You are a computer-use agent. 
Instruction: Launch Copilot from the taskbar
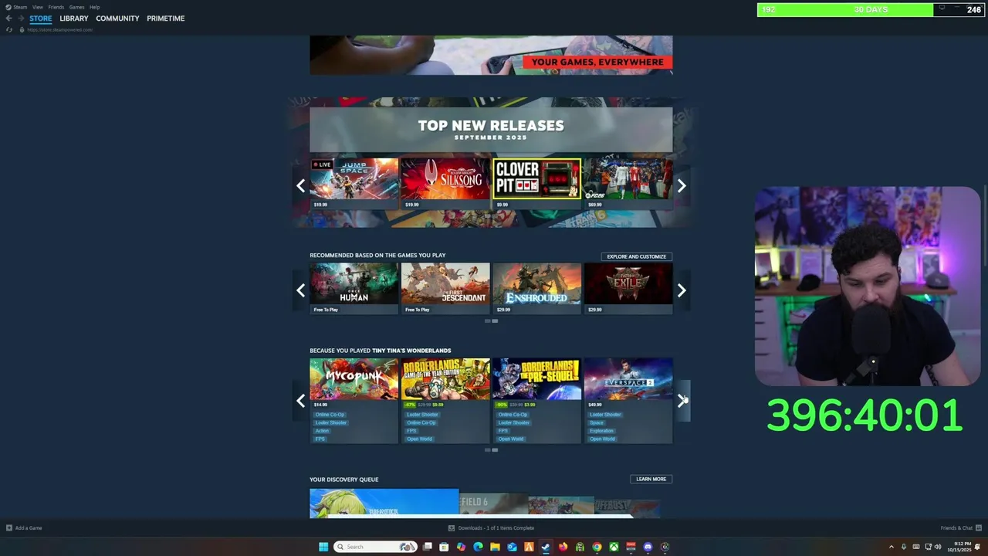click(x=461, y=547)
